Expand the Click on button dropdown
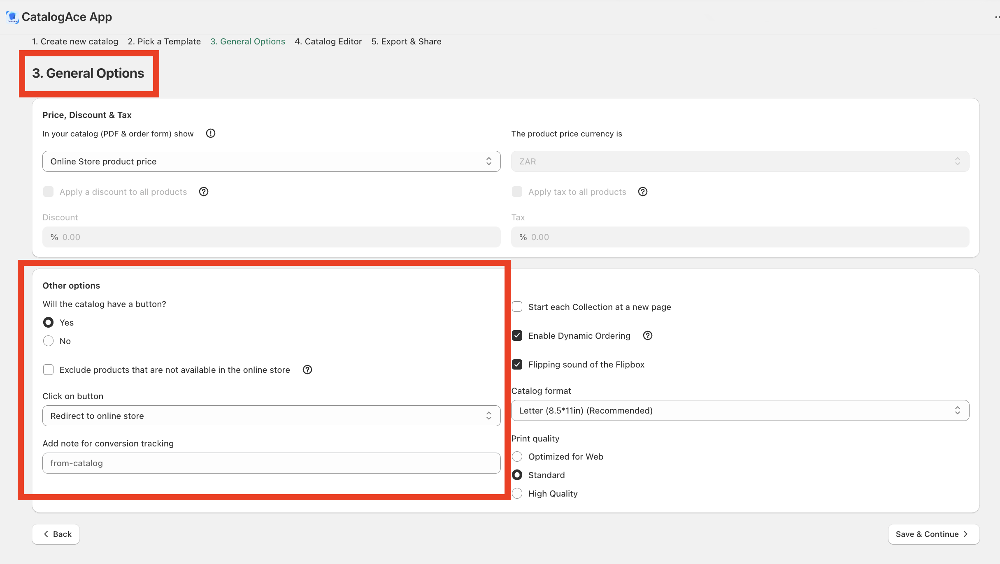 coord(271,416)
